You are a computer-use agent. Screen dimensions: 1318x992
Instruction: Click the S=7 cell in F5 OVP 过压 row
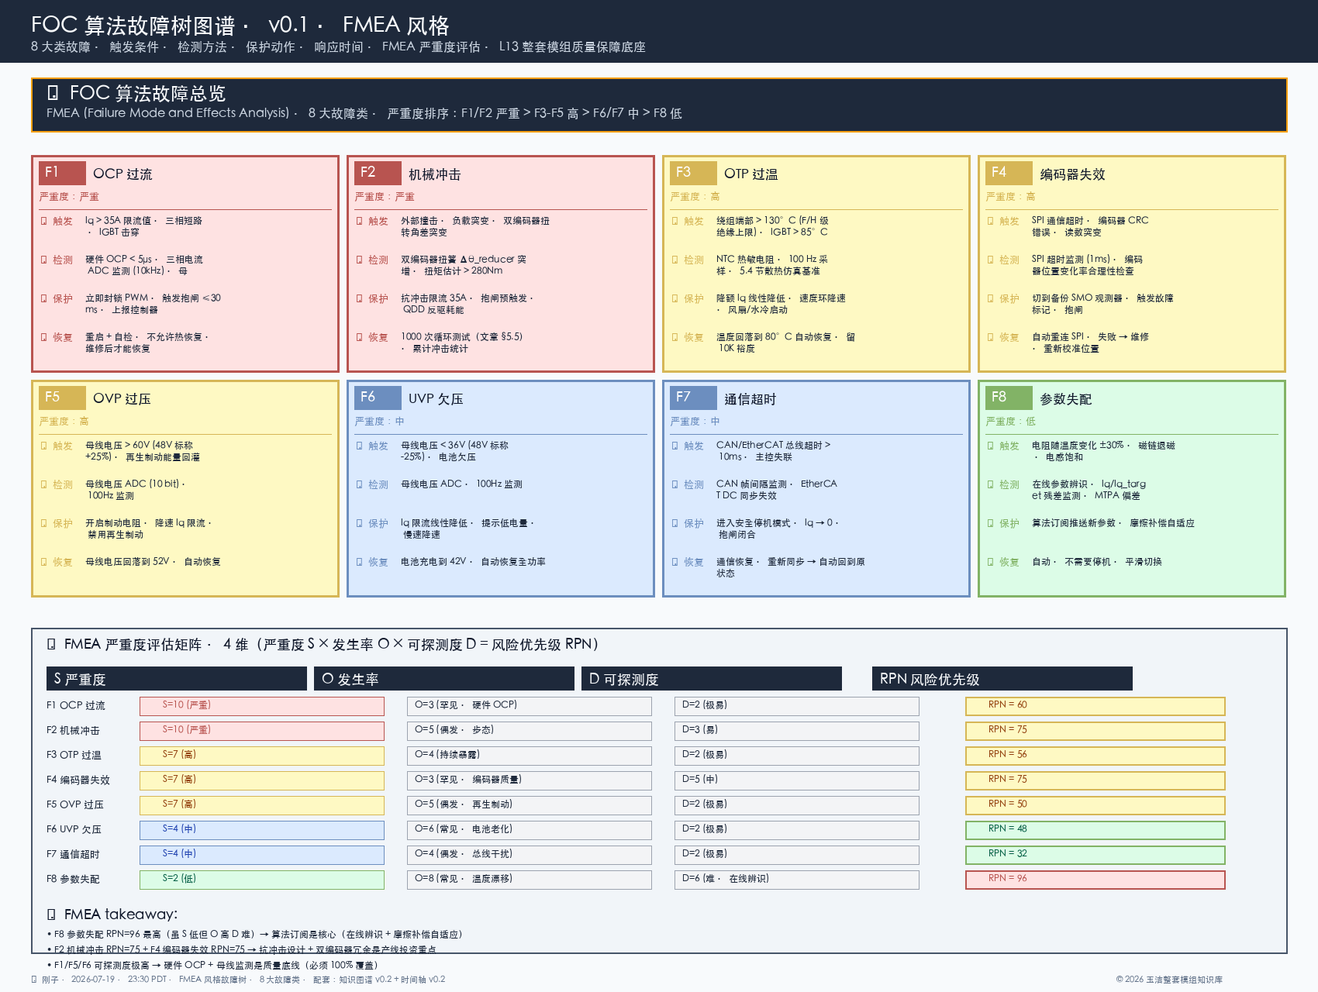tap(262, 805)
